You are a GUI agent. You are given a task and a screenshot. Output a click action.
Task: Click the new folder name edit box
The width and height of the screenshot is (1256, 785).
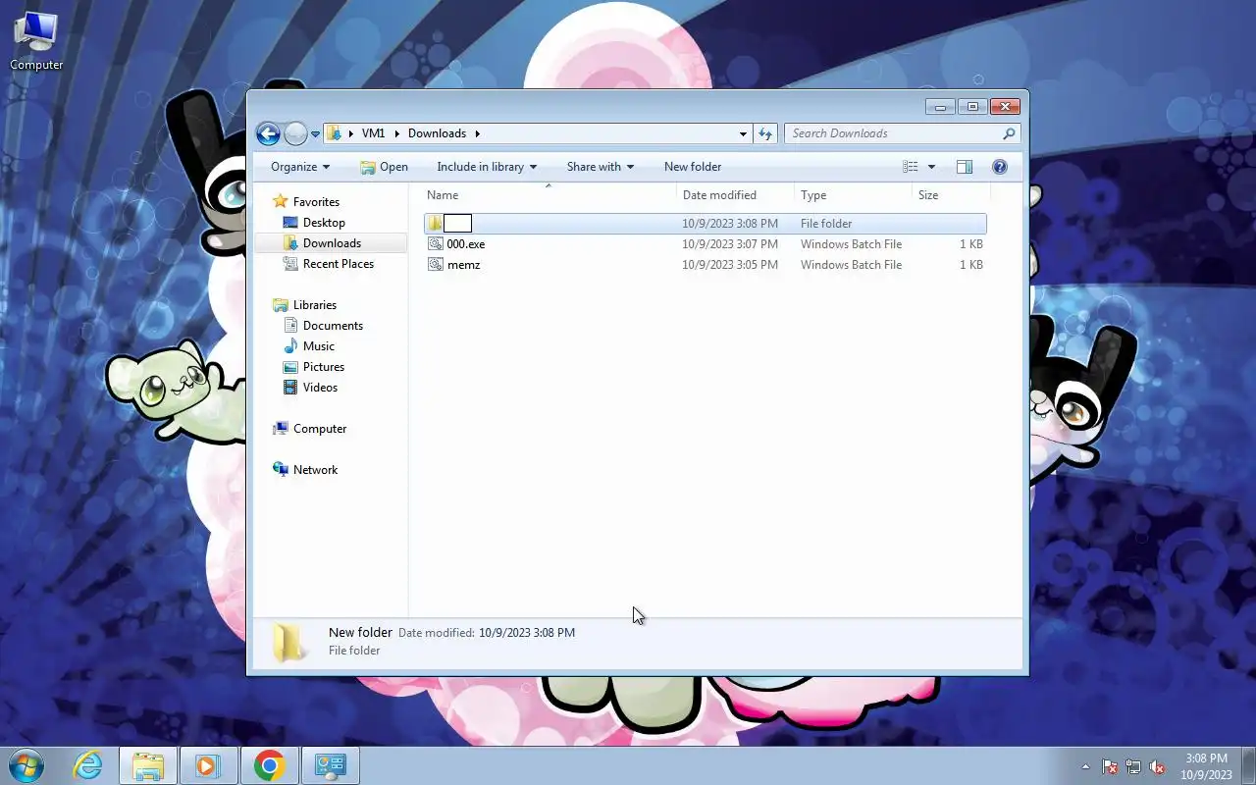[458, 224]
